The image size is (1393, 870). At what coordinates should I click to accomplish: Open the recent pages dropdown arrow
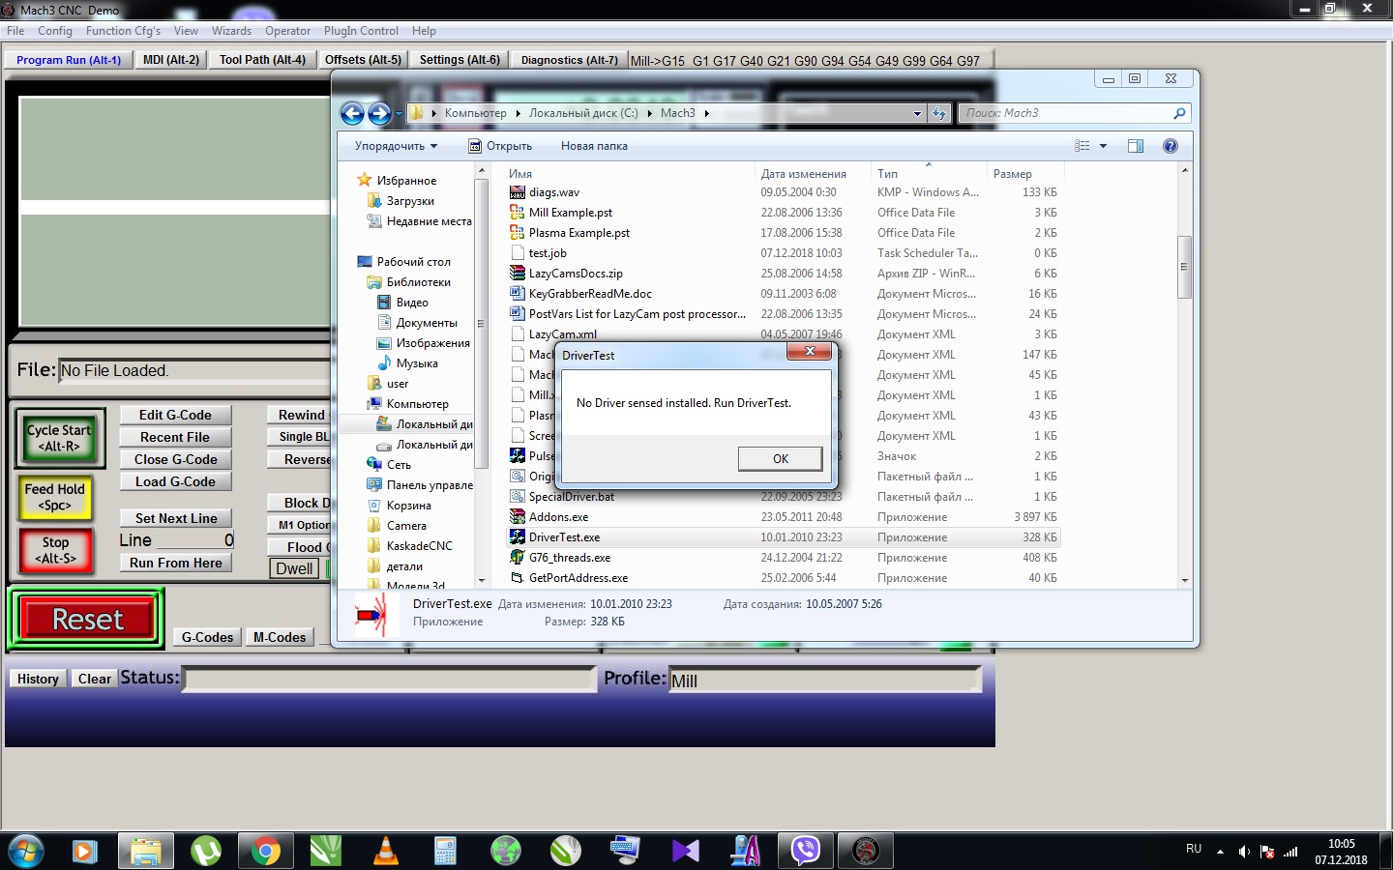pyautogui.click(x=399, y=114)
